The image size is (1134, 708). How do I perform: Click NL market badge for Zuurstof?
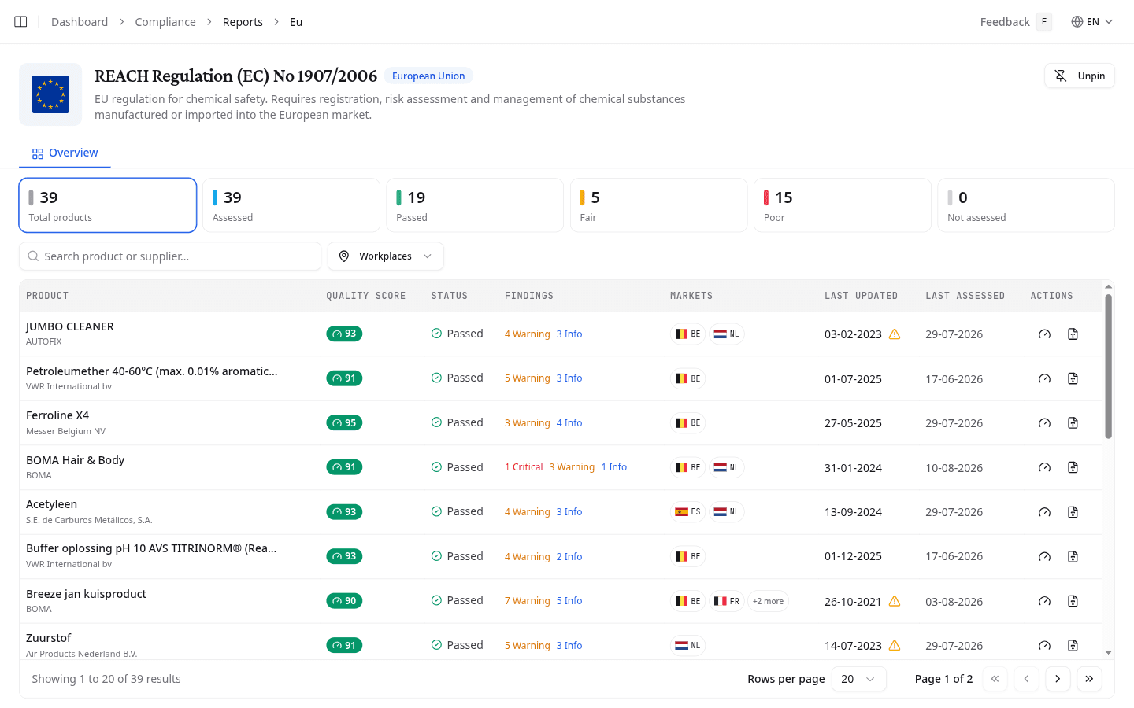click(x=687, y=646)
